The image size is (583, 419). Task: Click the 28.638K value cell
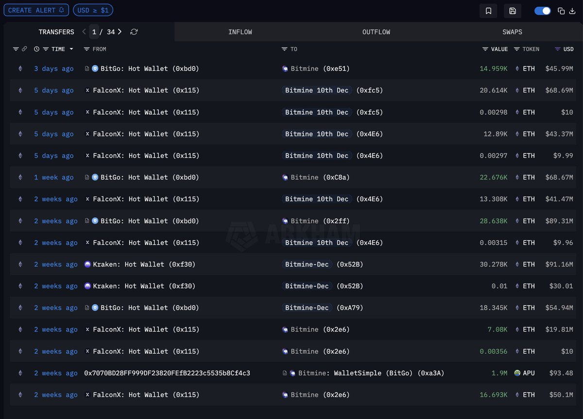[x=493, y=221]
